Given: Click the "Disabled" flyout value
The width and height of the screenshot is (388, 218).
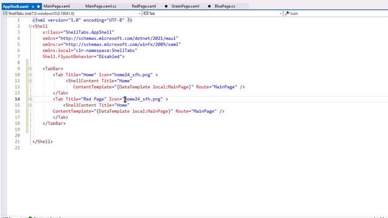Looking at the screenshot, I should click(109, 56).
